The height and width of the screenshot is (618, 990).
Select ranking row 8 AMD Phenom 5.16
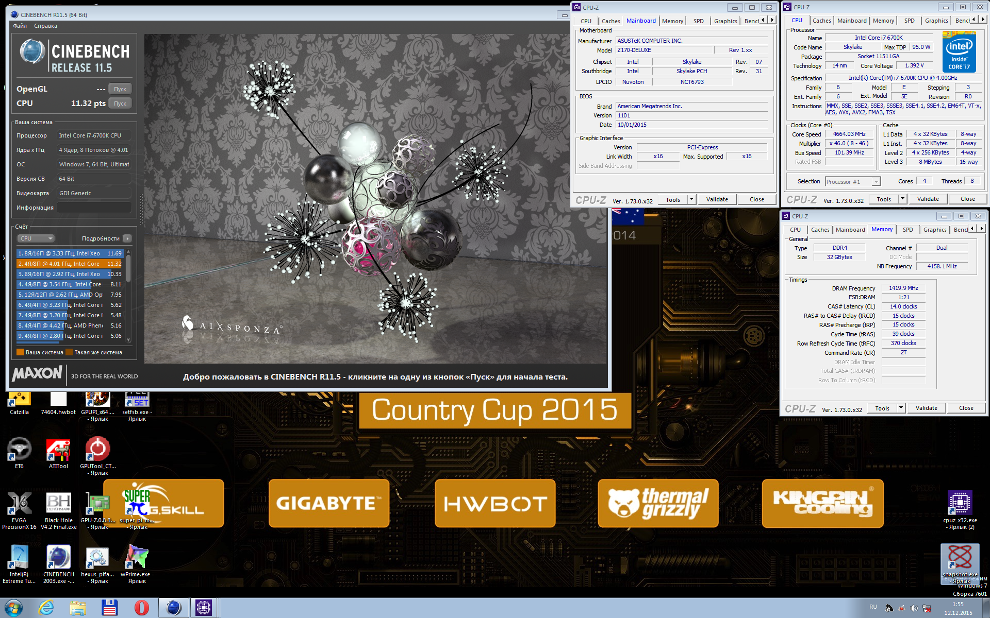click(x=70, y=325)
